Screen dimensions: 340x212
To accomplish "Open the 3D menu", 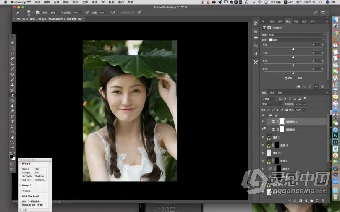I will 103,2.
